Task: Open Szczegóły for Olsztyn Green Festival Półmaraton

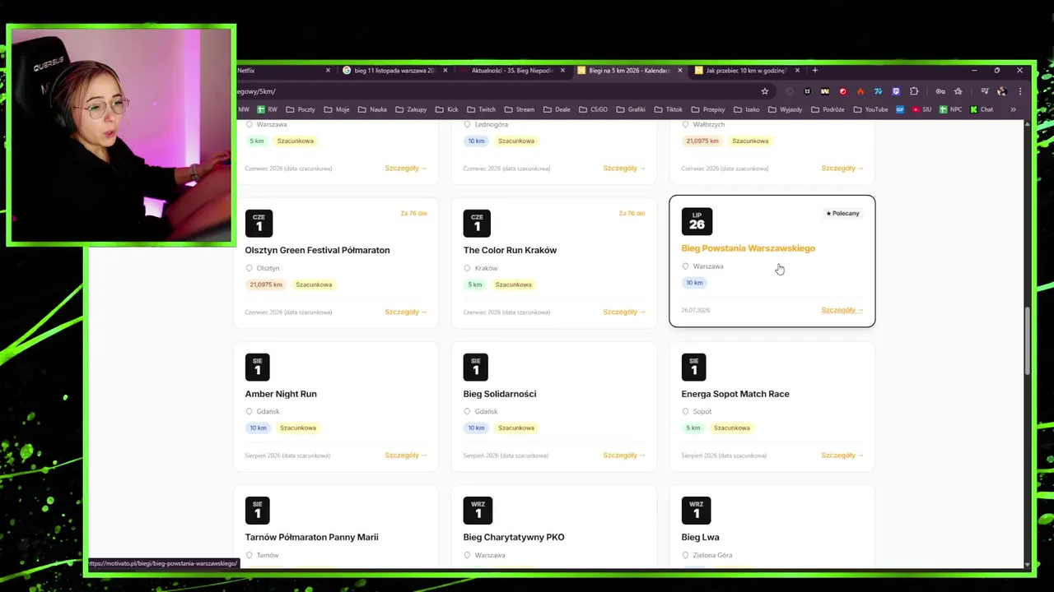Action: point(406,312)
